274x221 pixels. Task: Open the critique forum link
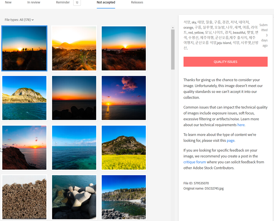[x=194, y=162]
